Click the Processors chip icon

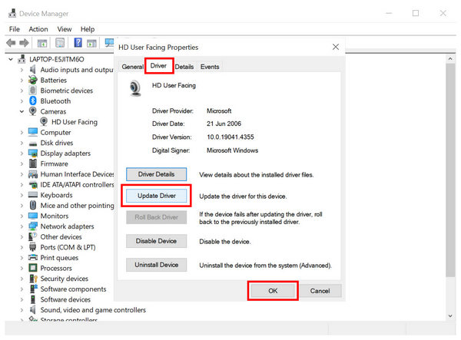tap(33, 269)
